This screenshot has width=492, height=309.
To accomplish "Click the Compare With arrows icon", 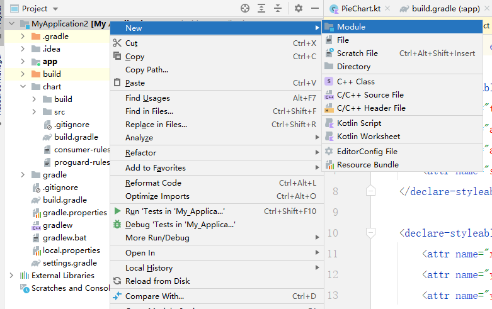I will 117,296.
